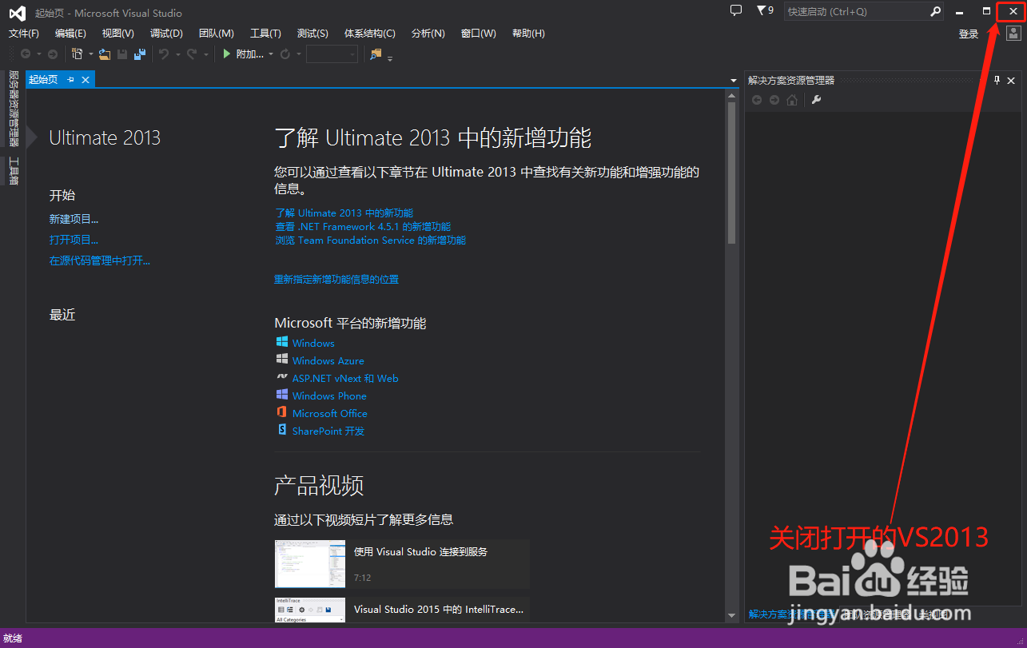The height and width of the screenshot is (648, 1027).
Task: Click the Save All toolbar icon
Action: (x=140, y=54)
